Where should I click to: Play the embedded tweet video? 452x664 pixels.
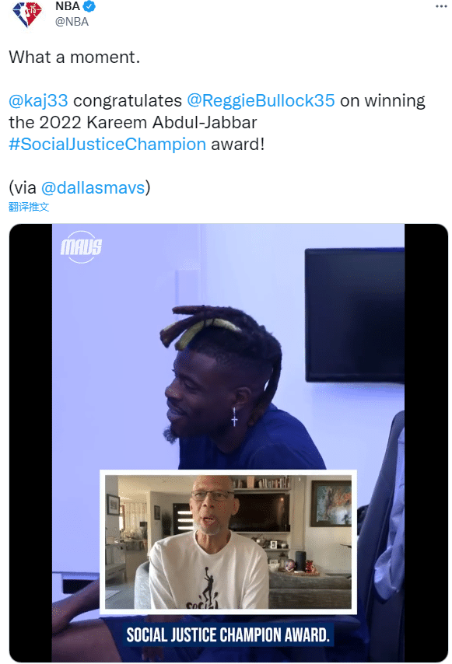(228, 442)
